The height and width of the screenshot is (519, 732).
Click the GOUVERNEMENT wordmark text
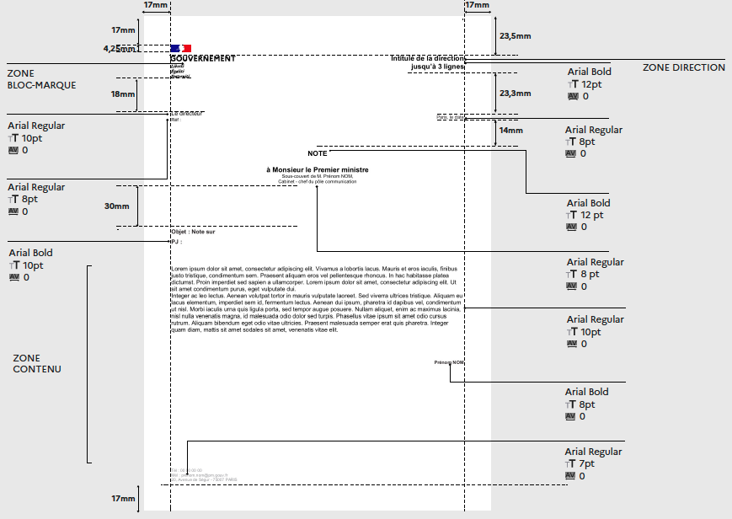click(203, 58)
